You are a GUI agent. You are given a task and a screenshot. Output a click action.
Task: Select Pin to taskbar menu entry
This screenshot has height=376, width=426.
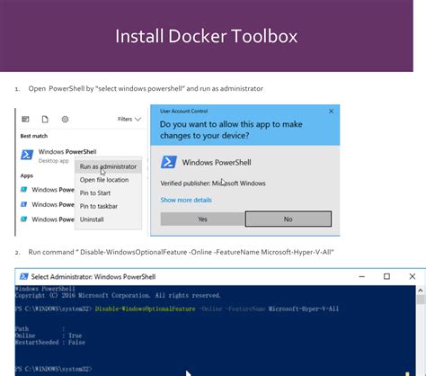tap(99, 206)
